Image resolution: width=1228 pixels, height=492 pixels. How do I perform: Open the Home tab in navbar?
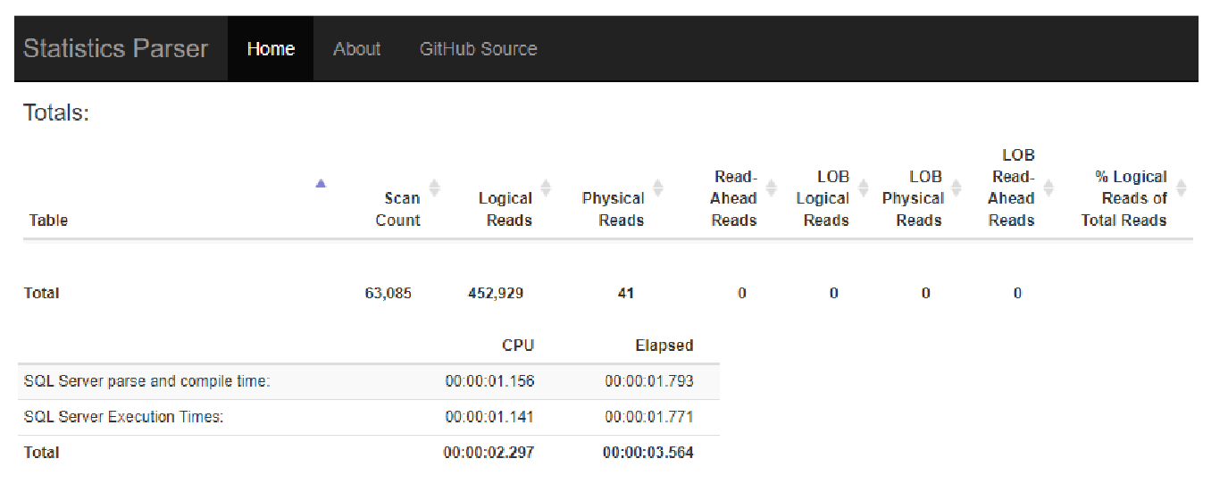coord(271,49)
